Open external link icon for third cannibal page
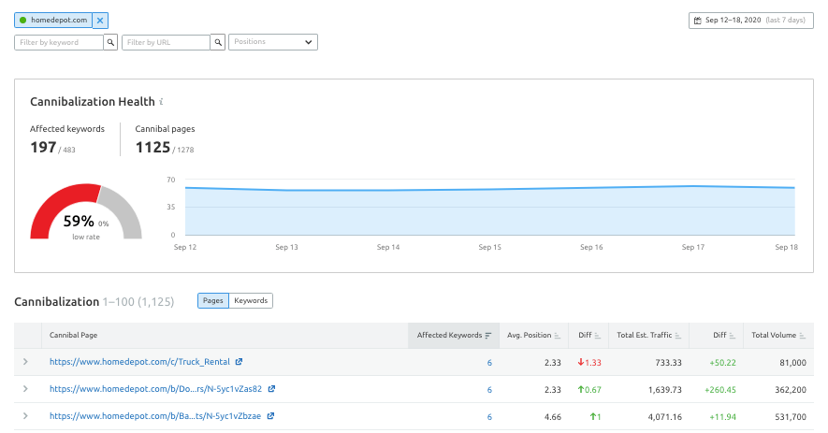 [271, 416]
